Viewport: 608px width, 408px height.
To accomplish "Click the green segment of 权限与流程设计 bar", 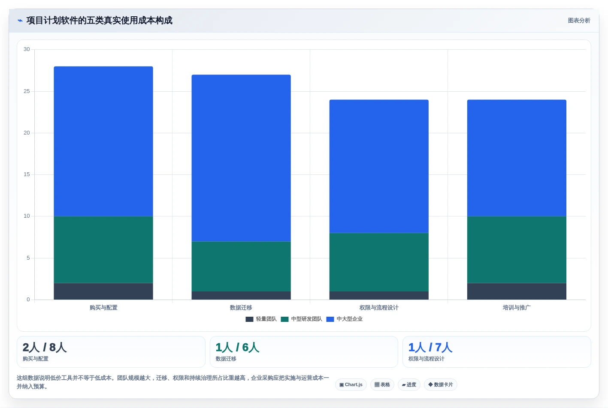I will coord(379,262).
